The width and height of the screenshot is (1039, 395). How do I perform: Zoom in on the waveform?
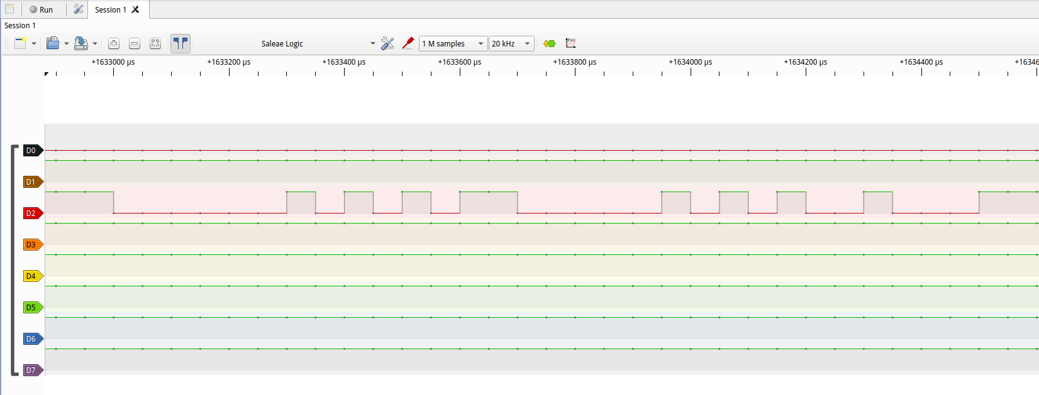[x=114, y=43]
